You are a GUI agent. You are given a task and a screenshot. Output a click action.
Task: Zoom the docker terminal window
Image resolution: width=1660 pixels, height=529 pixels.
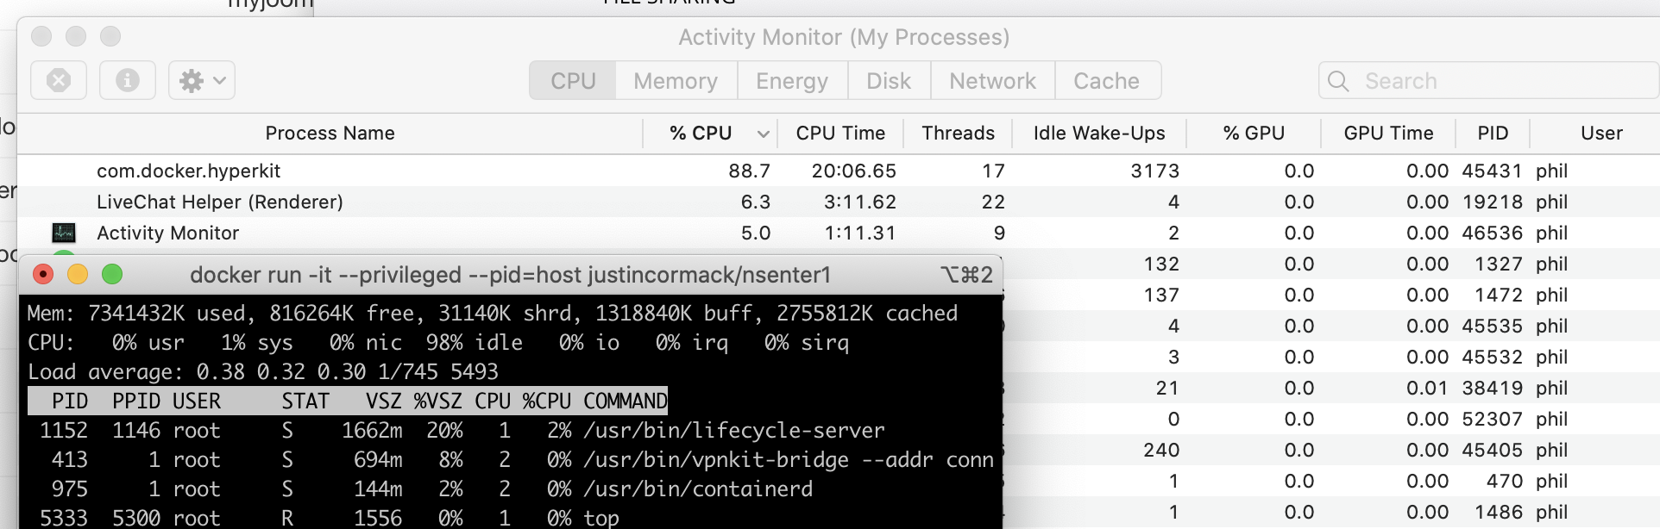click(112, 274)
